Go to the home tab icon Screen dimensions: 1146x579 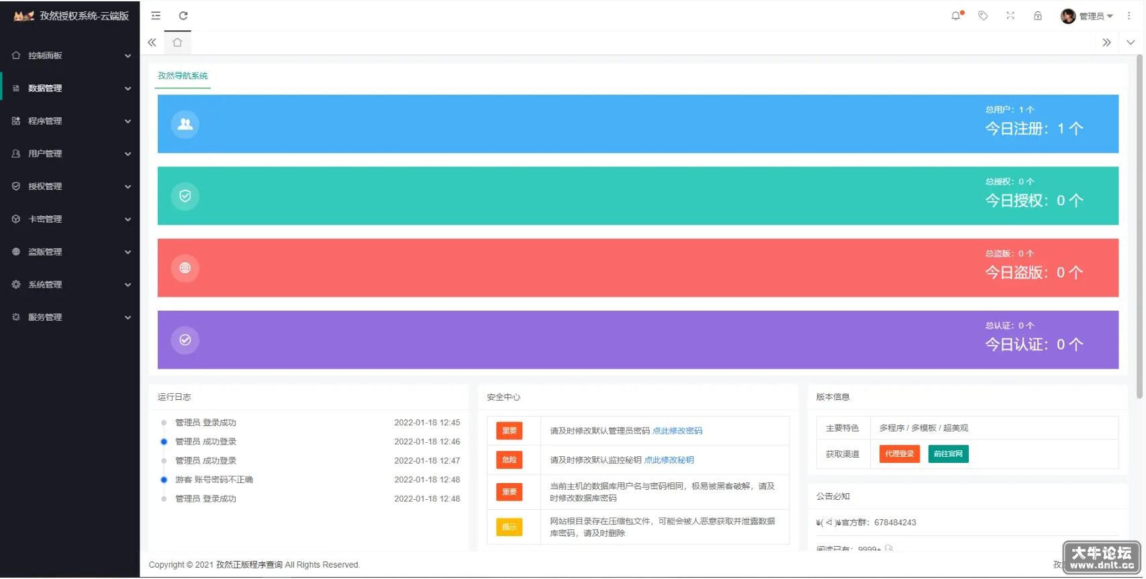pyautogui.click(x=177, y=42)
